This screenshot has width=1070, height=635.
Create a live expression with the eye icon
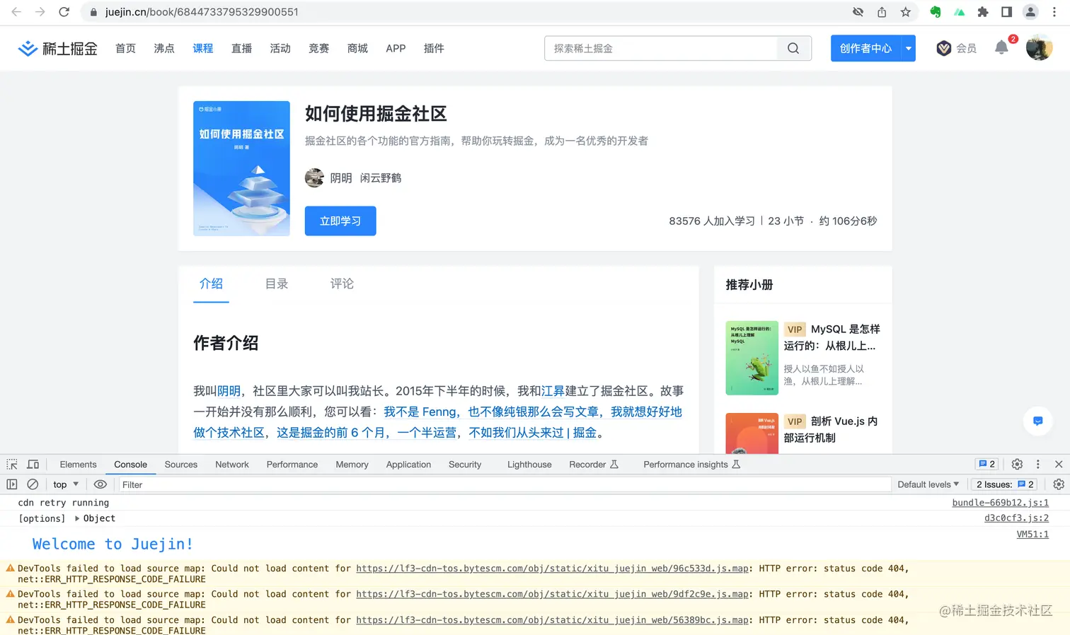coord(100,484)
